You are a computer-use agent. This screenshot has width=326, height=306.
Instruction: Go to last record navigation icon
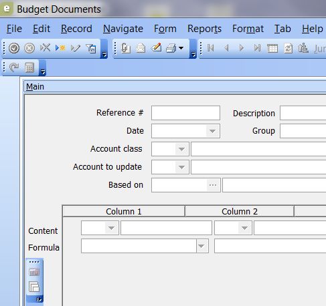click(x=257, y=48)
